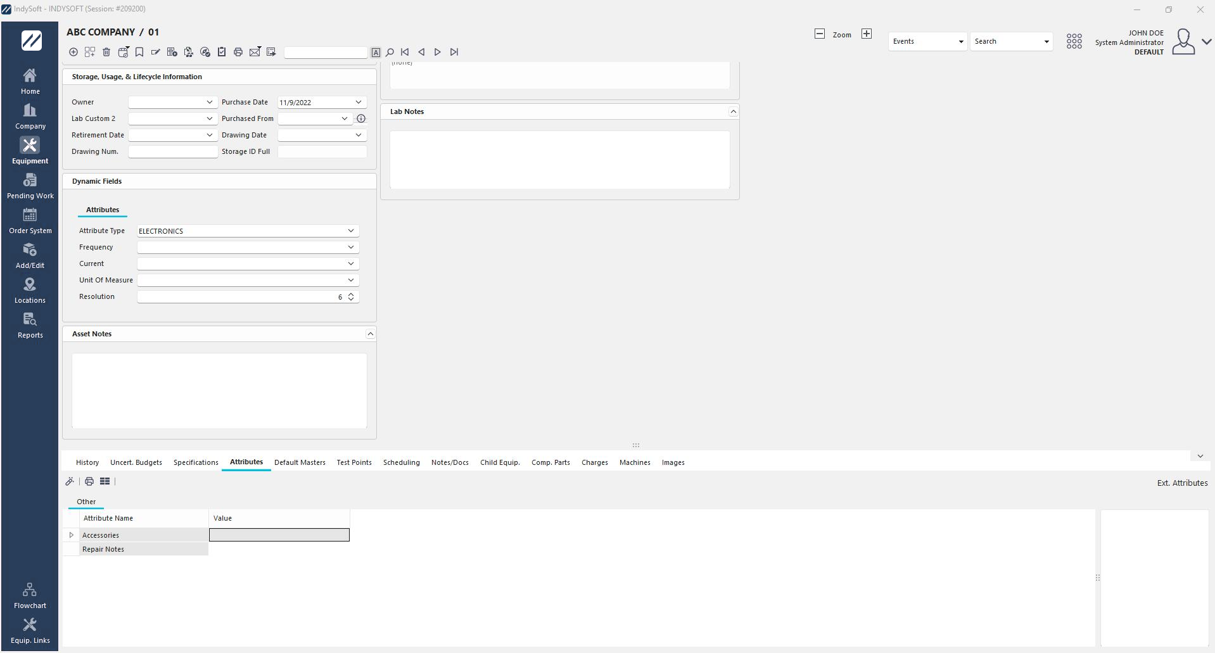Collapse the Asset Notes panel
The image size is (1215, 653).
tap(371, 334)
